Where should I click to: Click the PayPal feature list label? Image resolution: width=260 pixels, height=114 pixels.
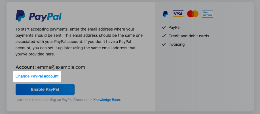(174, 27)
